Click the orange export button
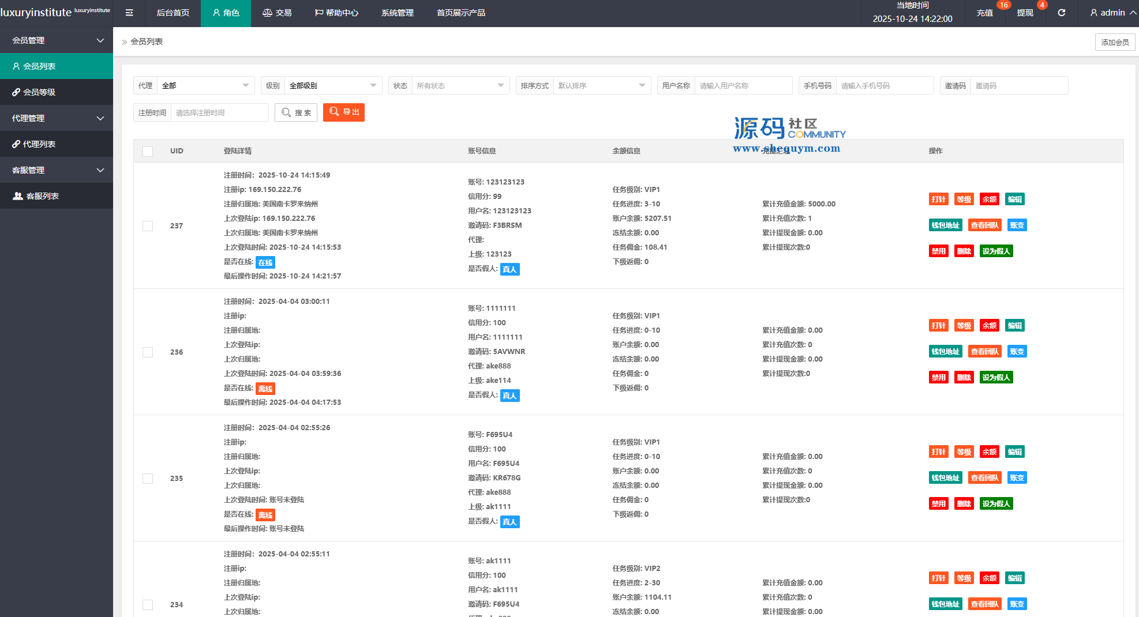The width and height of the screenshot is (1139, 617). click(x=344, y=112)
